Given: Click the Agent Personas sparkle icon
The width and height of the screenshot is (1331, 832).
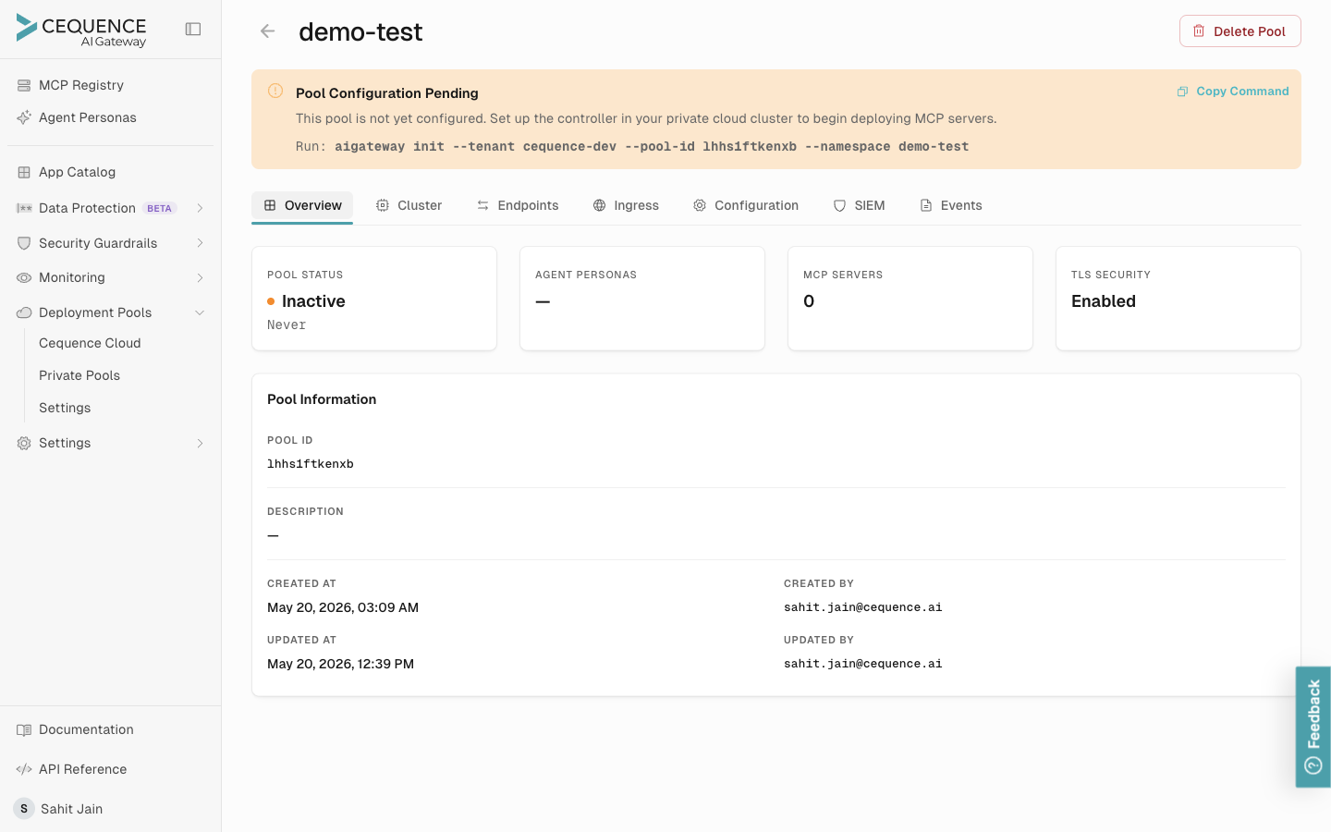Looking at the screenshot, I should (24, 117).
